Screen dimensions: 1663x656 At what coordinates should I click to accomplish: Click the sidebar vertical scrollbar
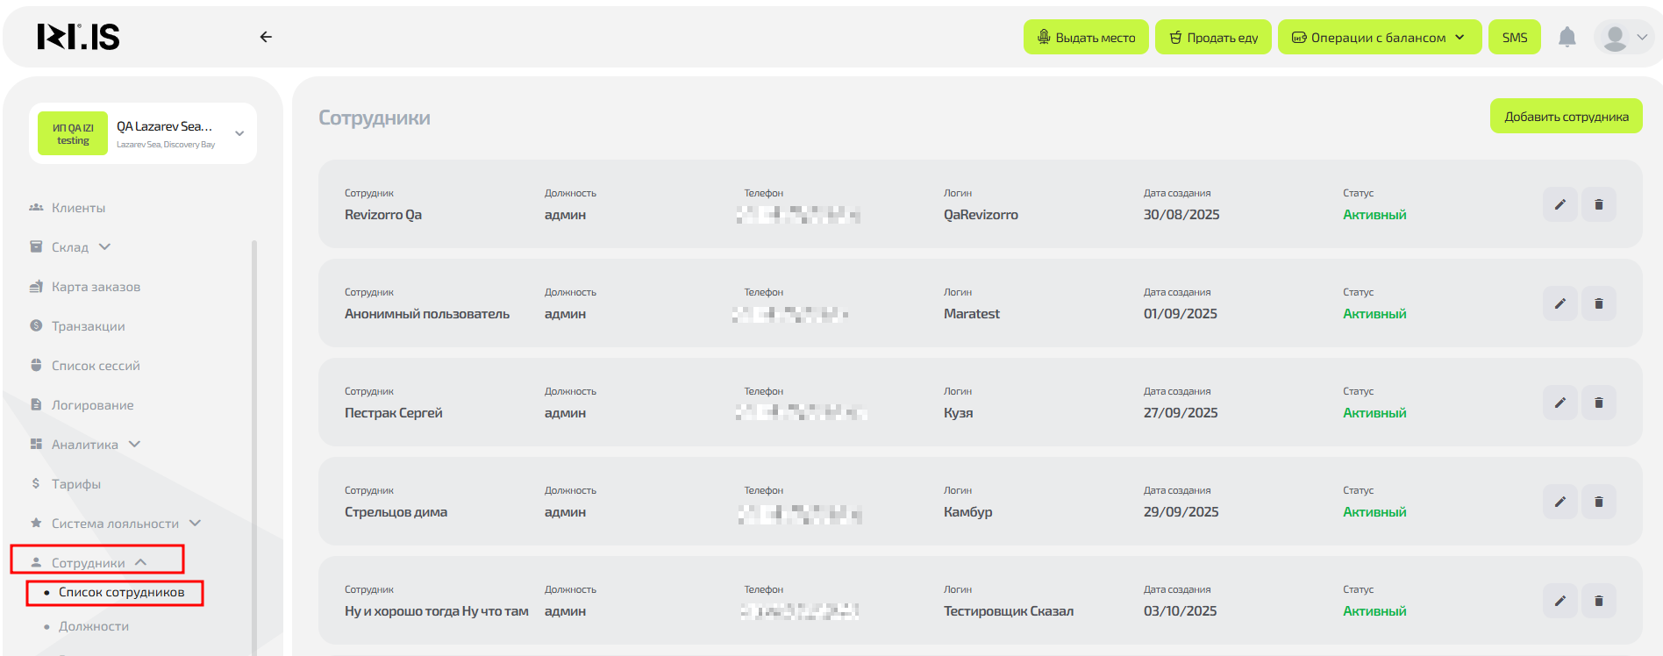(x=254, y=439)
